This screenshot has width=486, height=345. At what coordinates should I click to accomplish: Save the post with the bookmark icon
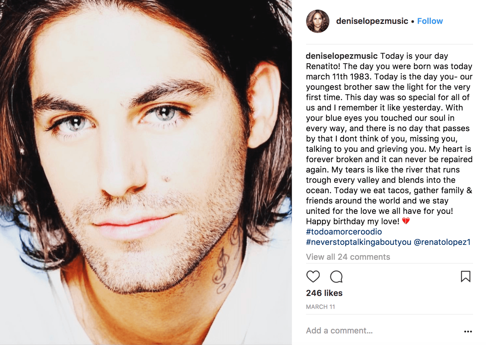[465, 276]
